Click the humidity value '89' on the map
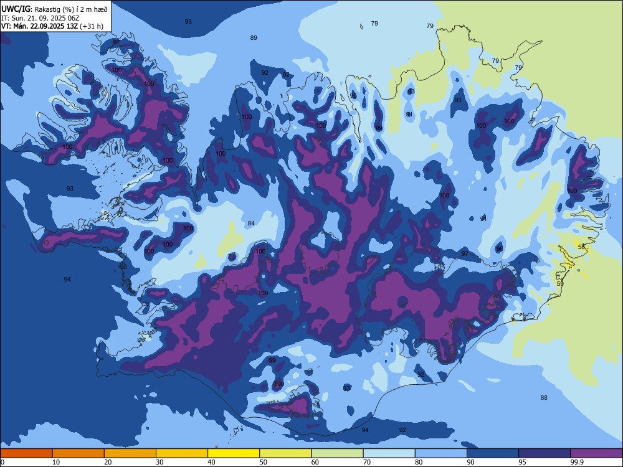 (x=254, y=38)
